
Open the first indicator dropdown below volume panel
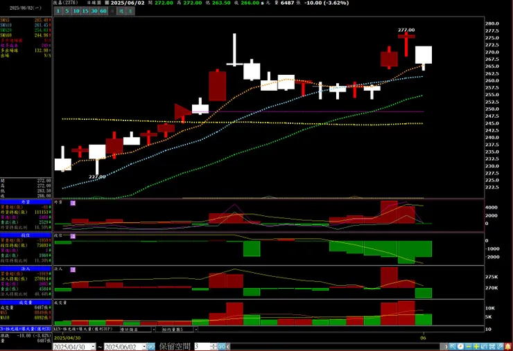click(153, 330)
